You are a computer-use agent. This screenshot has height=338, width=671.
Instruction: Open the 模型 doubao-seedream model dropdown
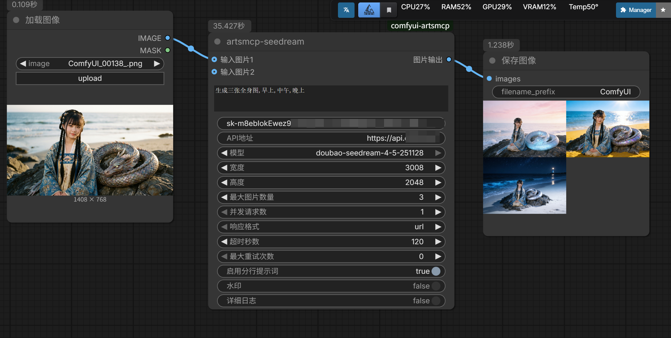pyautogui.click(x=331, y=153)
